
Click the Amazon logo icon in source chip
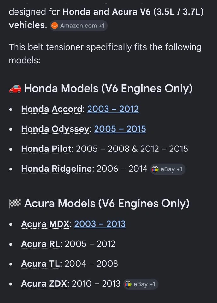(x=55, y=26)
